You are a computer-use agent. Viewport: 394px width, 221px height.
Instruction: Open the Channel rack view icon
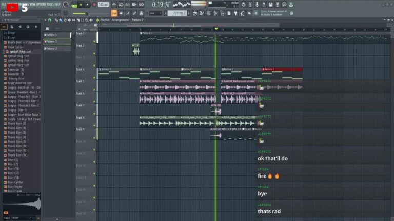click(208, 13)
